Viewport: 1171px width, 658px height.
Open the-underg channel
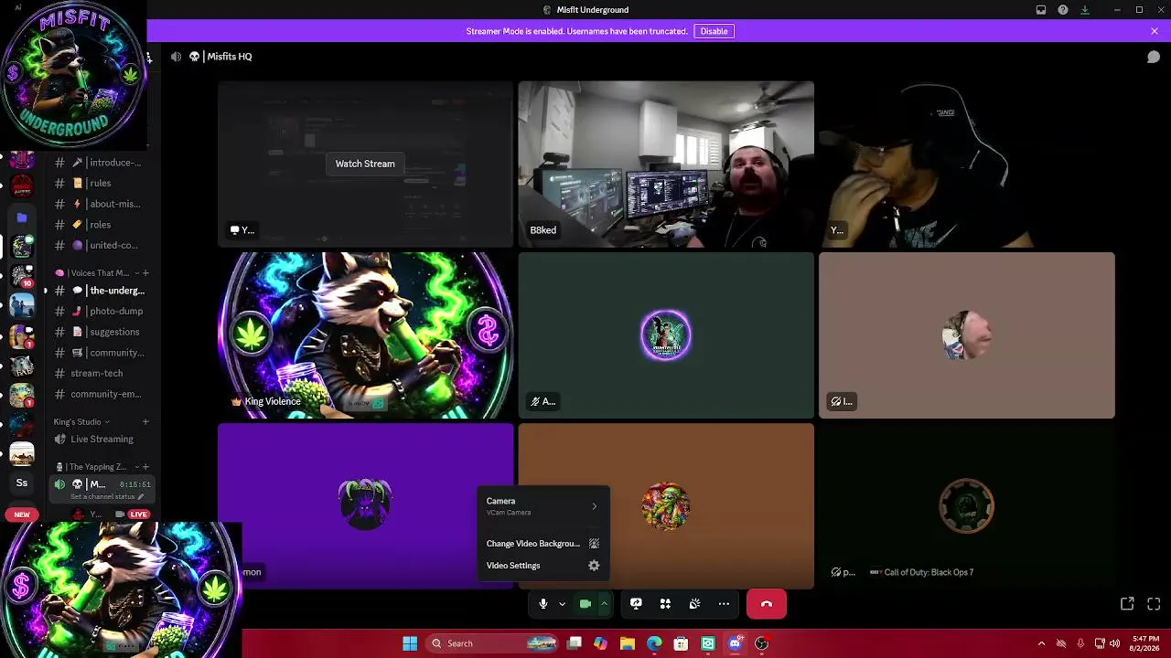coord(102,291)
